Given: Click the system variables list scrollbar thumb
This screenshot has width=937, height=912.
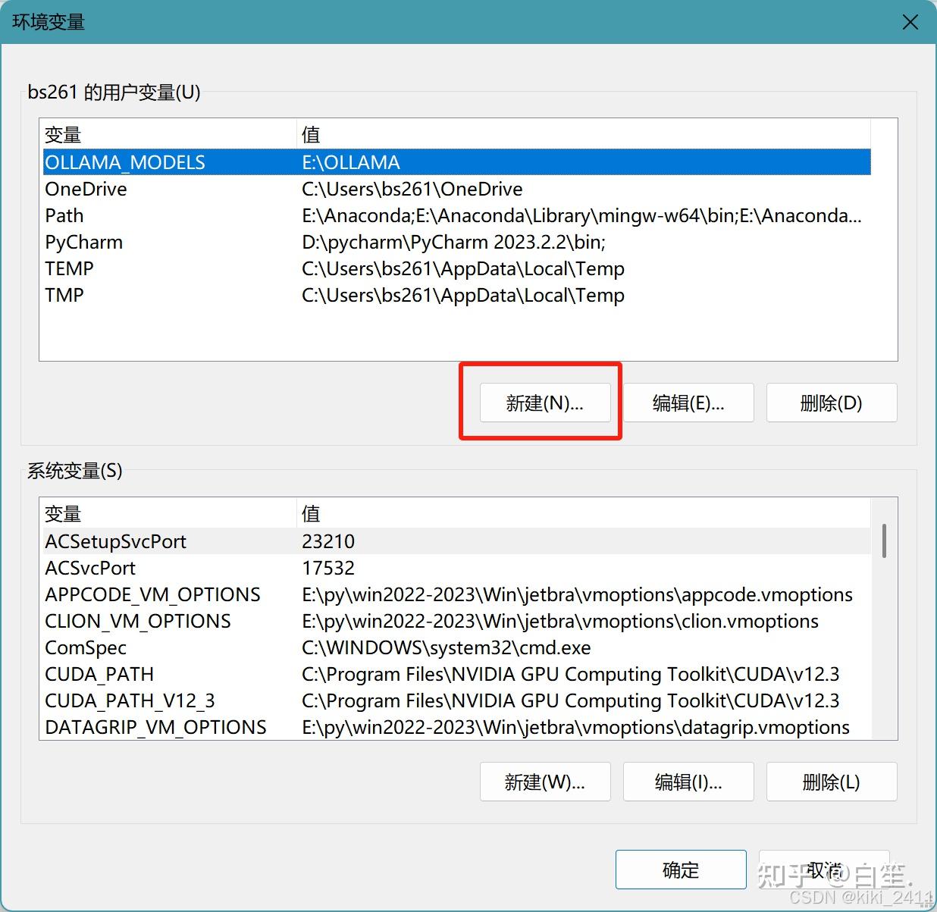Looking at the screenshot, I should tap(884, 540).
